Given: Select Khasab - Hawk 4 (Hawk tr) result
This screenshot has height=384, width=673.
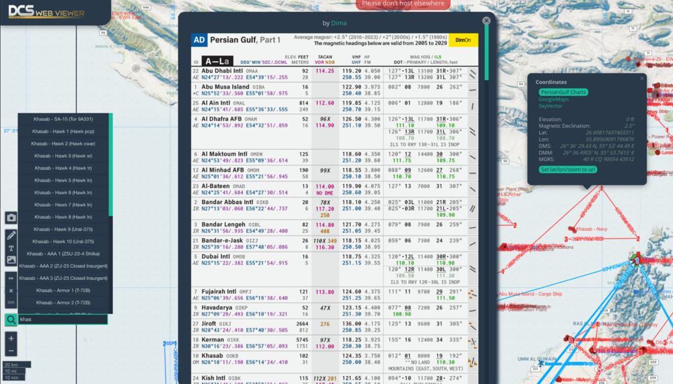Looking at the screenshot, I should pos(63,169).
